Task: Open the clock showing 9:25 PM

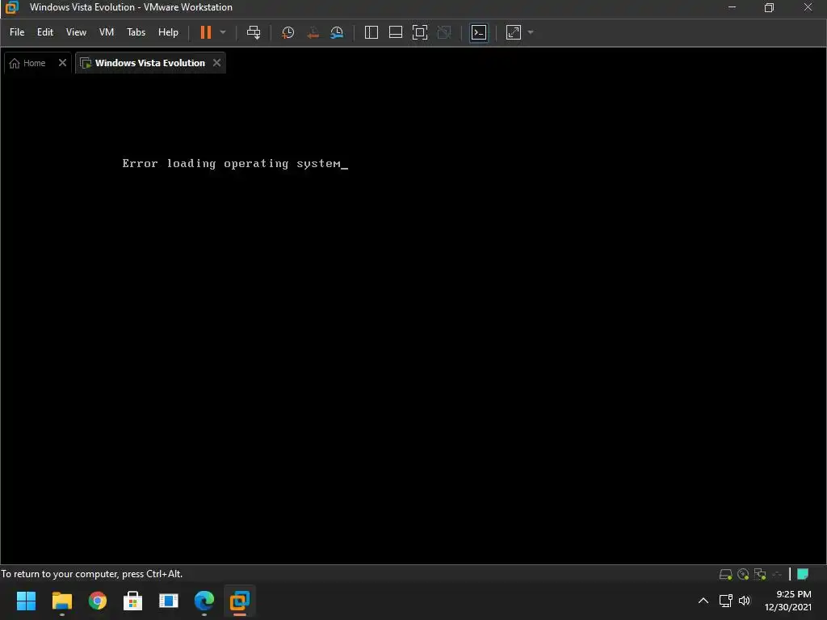Action: click(x=788, y=601)
